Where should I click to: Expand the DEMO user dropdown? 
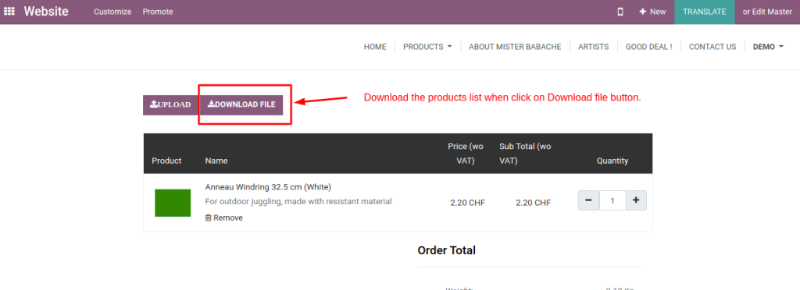(x=769, y=47)
